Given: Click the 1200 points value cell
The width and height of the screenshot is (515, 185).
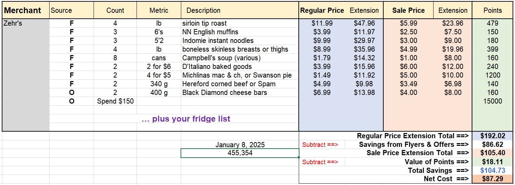Looking at the screenshot, I should coord(492,75).
